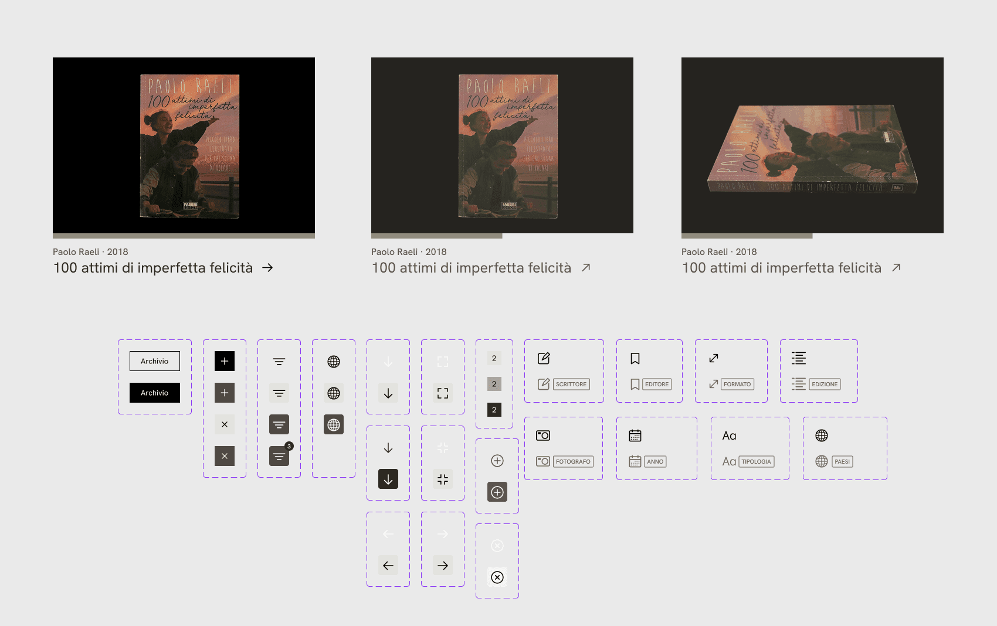Click the edit pencil icon above SCRITTORE

coord(544,358)
